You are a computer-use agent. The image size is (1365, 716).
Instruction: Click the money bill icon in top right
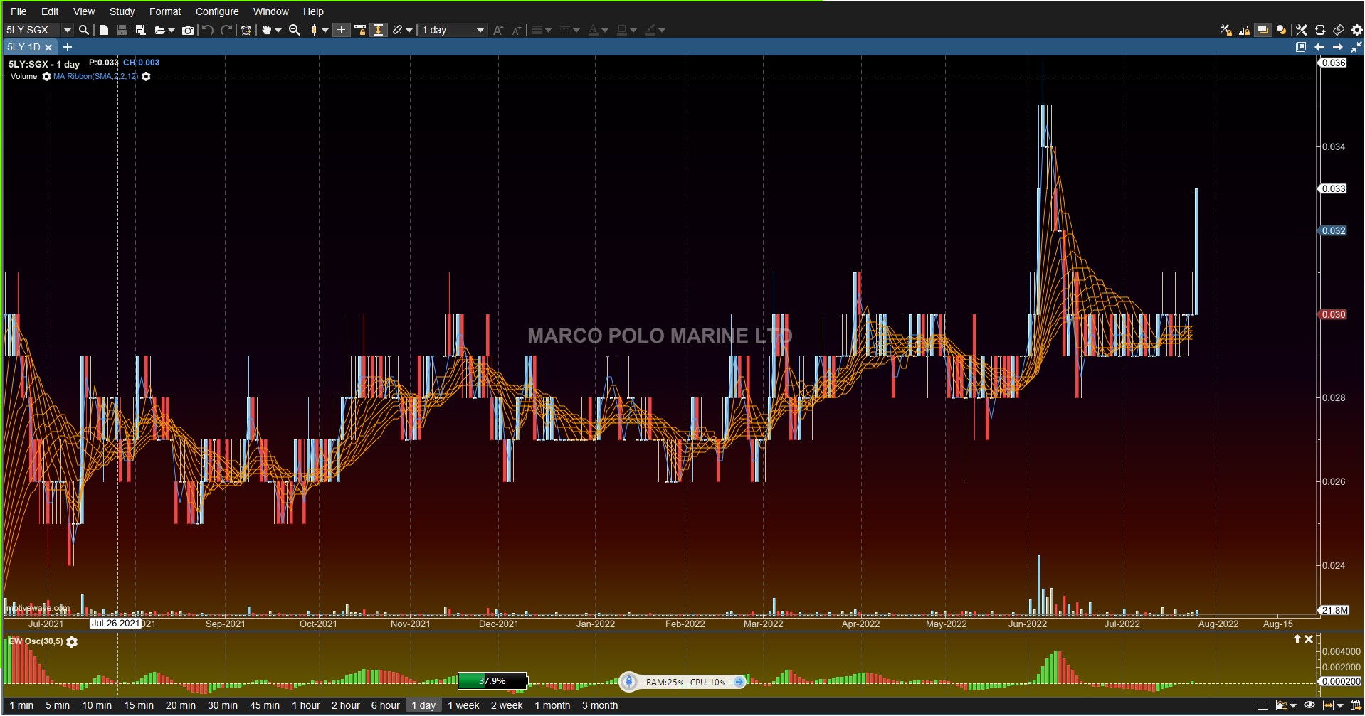point(1339,30)
